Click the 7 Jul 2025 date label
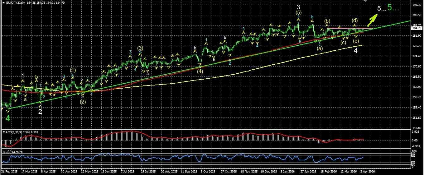Viewport: 424px width, 175px height. coord(127,171)
